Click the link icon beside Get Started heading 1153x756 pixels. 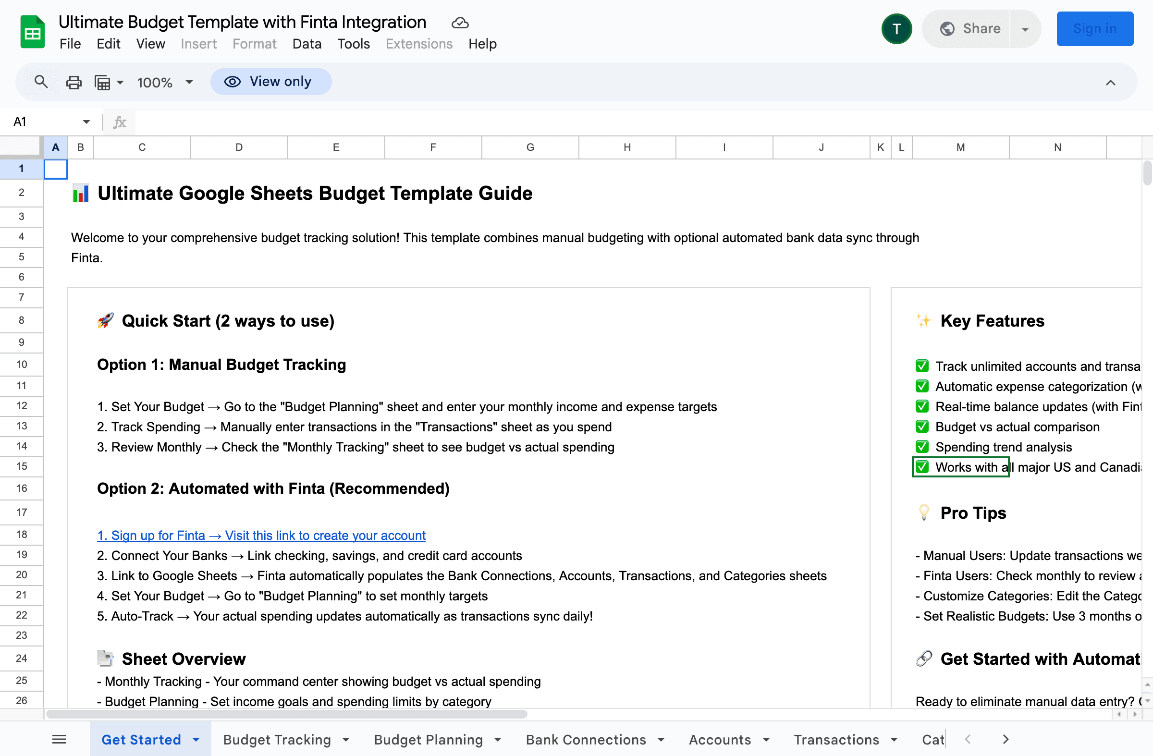923,658
